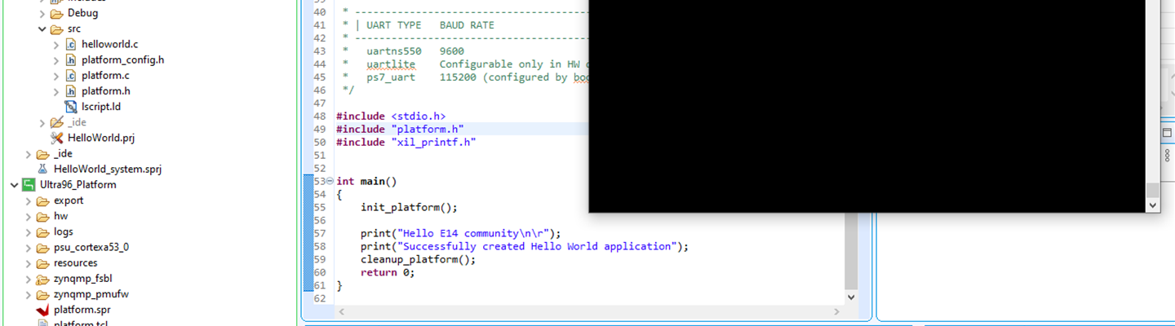
Task: Click the platform_config.h header file icon
Action: (70, 59)
